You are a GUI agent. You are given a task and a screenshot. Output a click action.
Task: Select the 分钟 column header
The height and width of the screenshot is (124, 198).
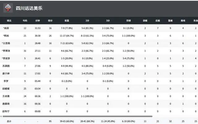click(x=38, y=20)
